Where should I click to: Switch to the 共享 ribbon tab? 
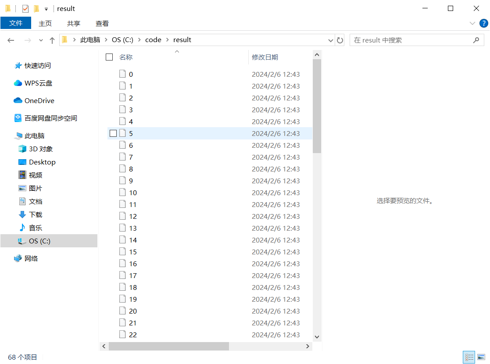[73, 23]
